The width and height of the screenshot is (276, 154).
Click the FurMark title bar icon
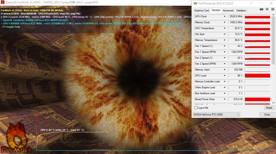tap(2, 3)
